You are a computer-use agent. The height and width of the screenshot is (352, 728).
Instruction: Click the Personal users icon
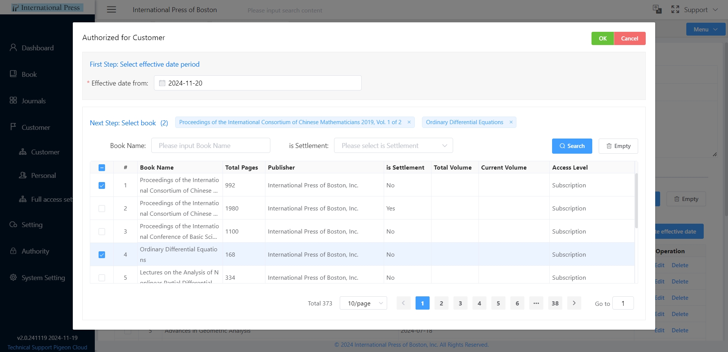(x=23, y=175)
